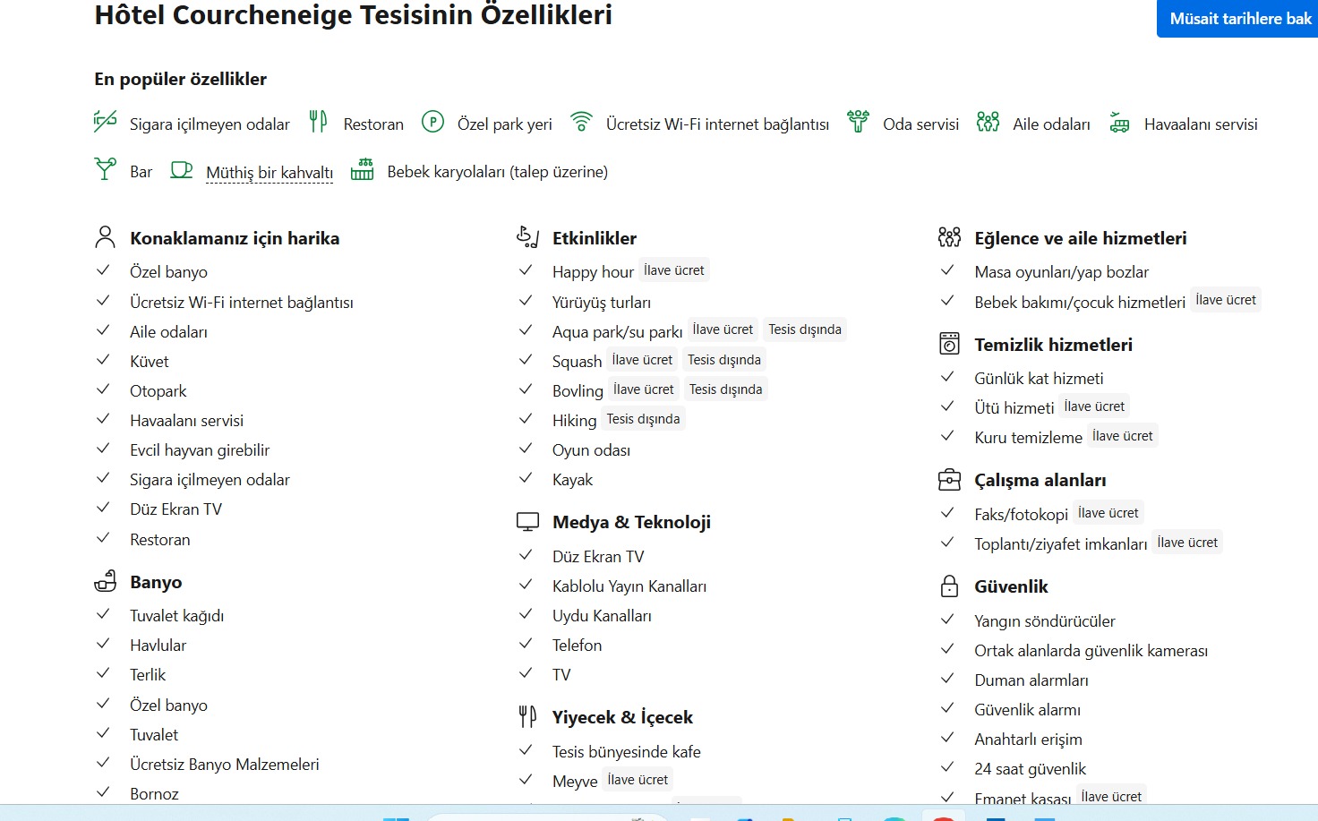Click the coffee cup icon for Müthiş bir kahvaltı

click(182, 169)
